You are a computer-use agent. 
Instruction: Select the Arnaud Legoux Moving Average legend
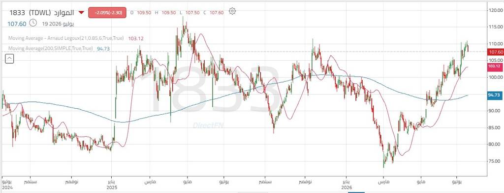tap(66, 38)
